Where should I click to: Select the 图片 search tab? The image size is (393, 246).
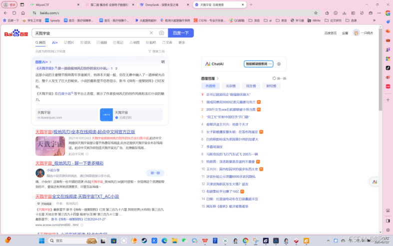pyautogui.click(x=69, y=42)
